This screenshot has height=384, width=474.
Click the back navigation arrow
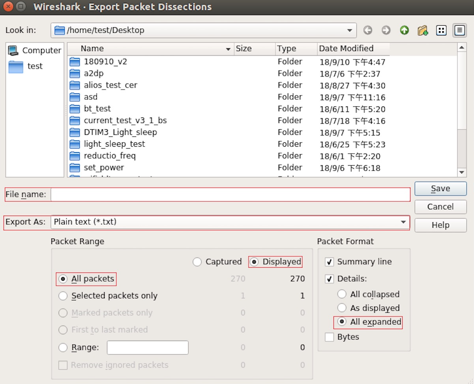367,30
